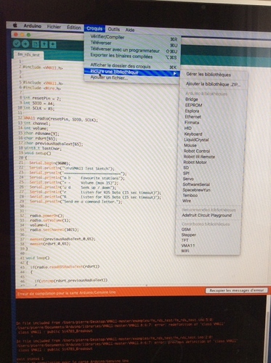Select the Adafruit Circuit Playground library
The height and width of the screenshot is (363, 271).
[x=206, y=215]
